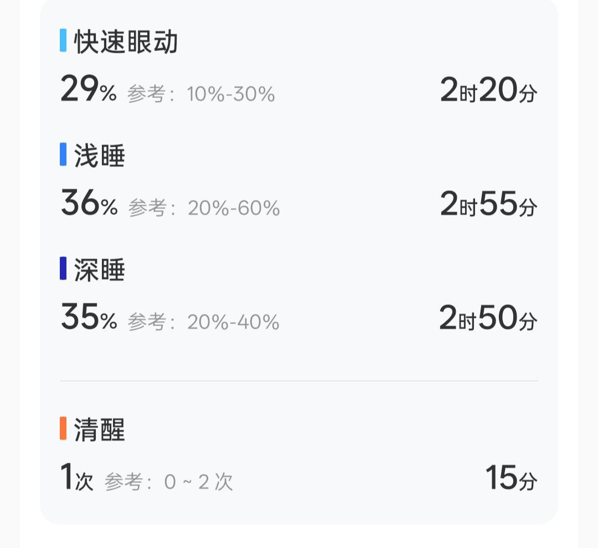Click the 参考: 20%-40% reference text
Viewport: 598px width, 548px height.
pyautogui.click(x=203, y=322)
